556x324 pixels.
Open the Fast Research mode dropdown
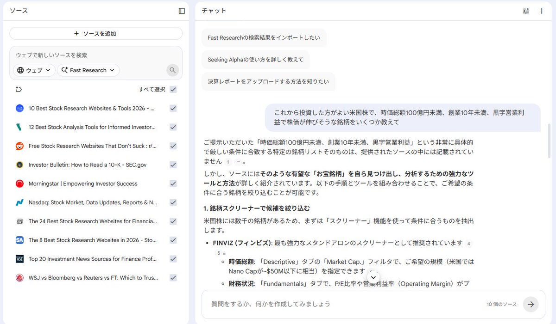[x=88, y=70]
